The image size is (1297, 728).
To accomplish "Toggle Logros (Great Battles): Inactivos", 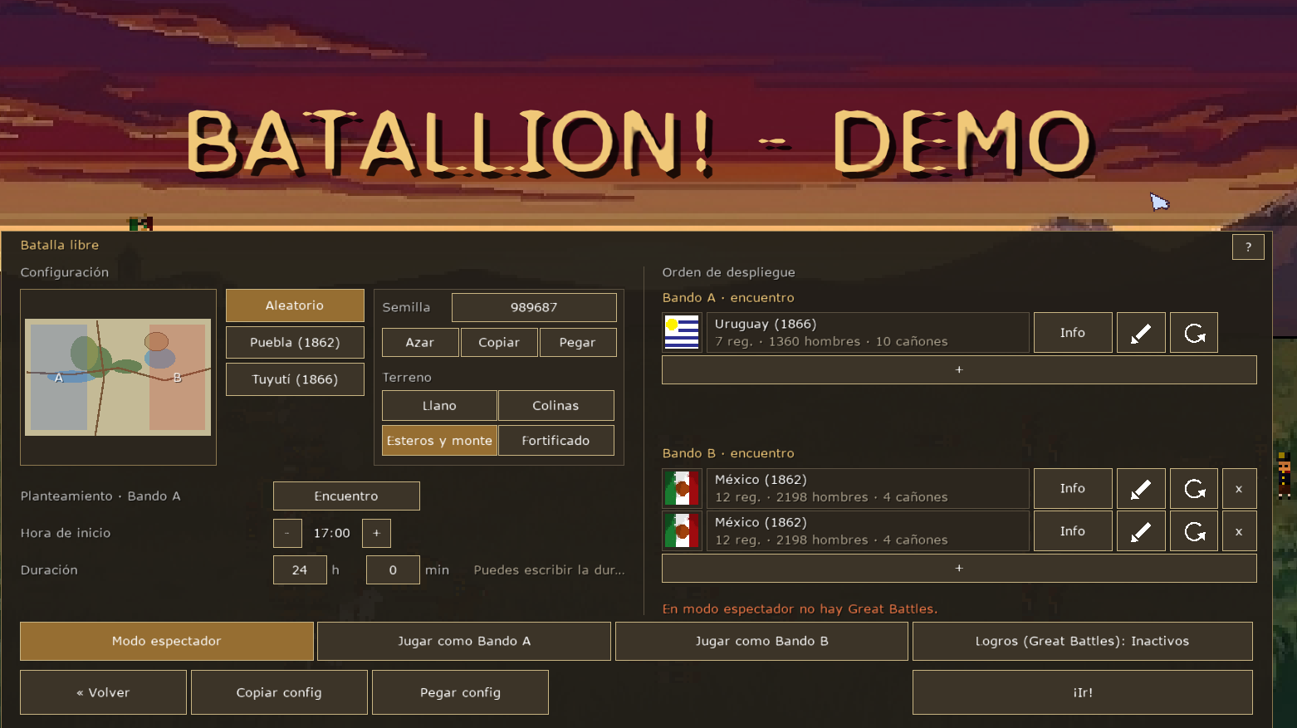I will click(1082, 642).
